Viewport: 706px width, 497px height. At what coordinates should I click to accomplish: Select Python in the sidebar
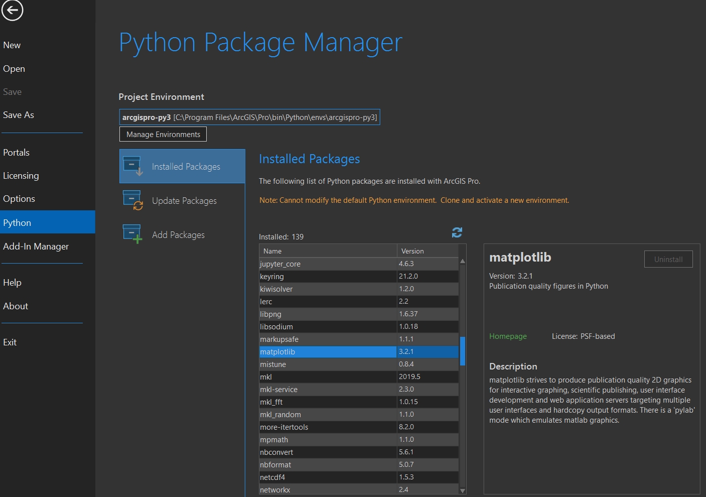click(17, 222)
